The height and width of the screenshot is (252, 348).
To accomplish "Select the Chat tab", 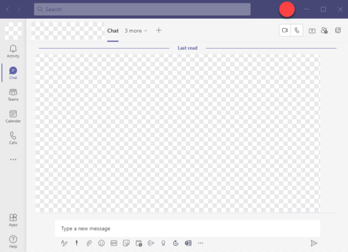I will coord(113,30).
